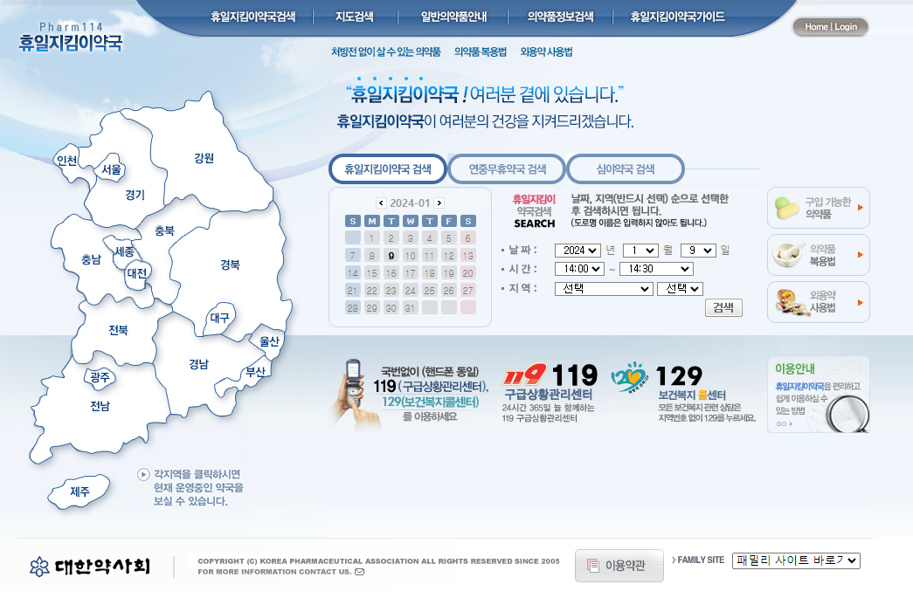Click the Pharm114 휴일지킴이약국 site logo

71,38
